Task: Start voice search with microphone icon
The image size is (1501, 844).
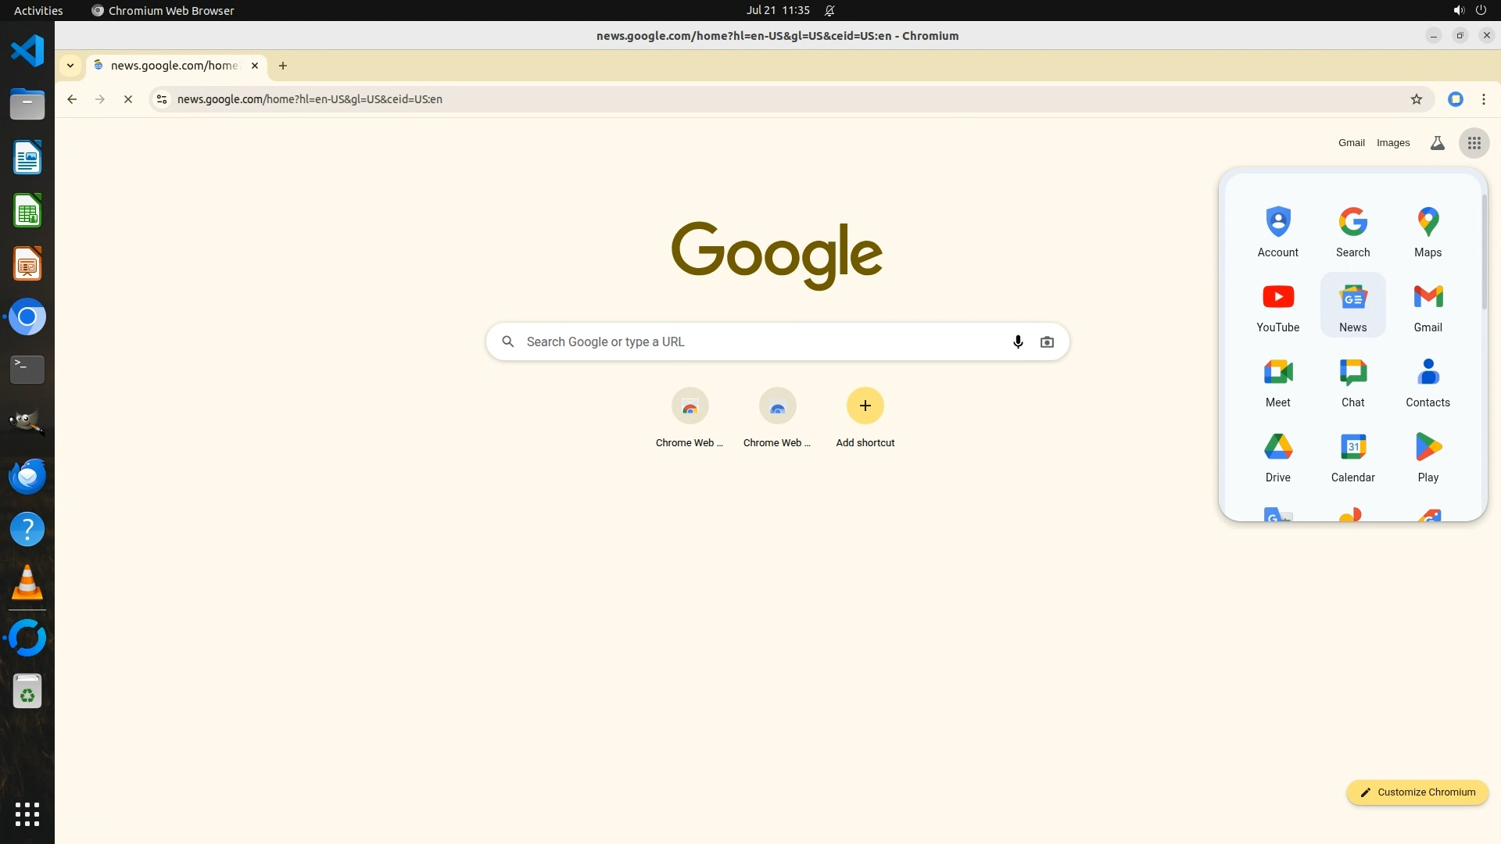Action: [1018, 342]
